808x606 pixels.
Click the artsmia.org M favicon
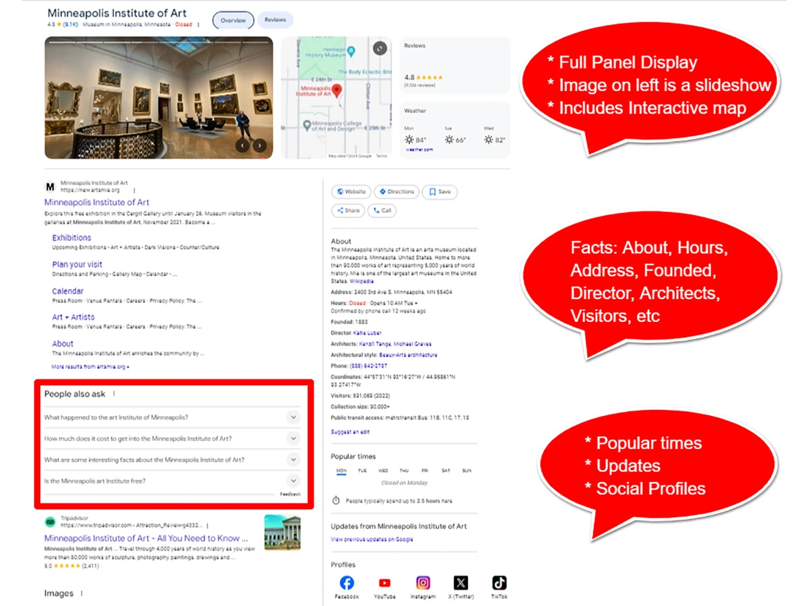coord(50,187)
